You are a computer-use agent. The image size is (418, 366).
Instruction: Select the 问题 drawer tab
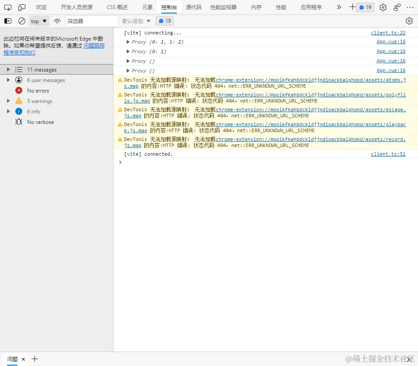(x=12, y=359)
